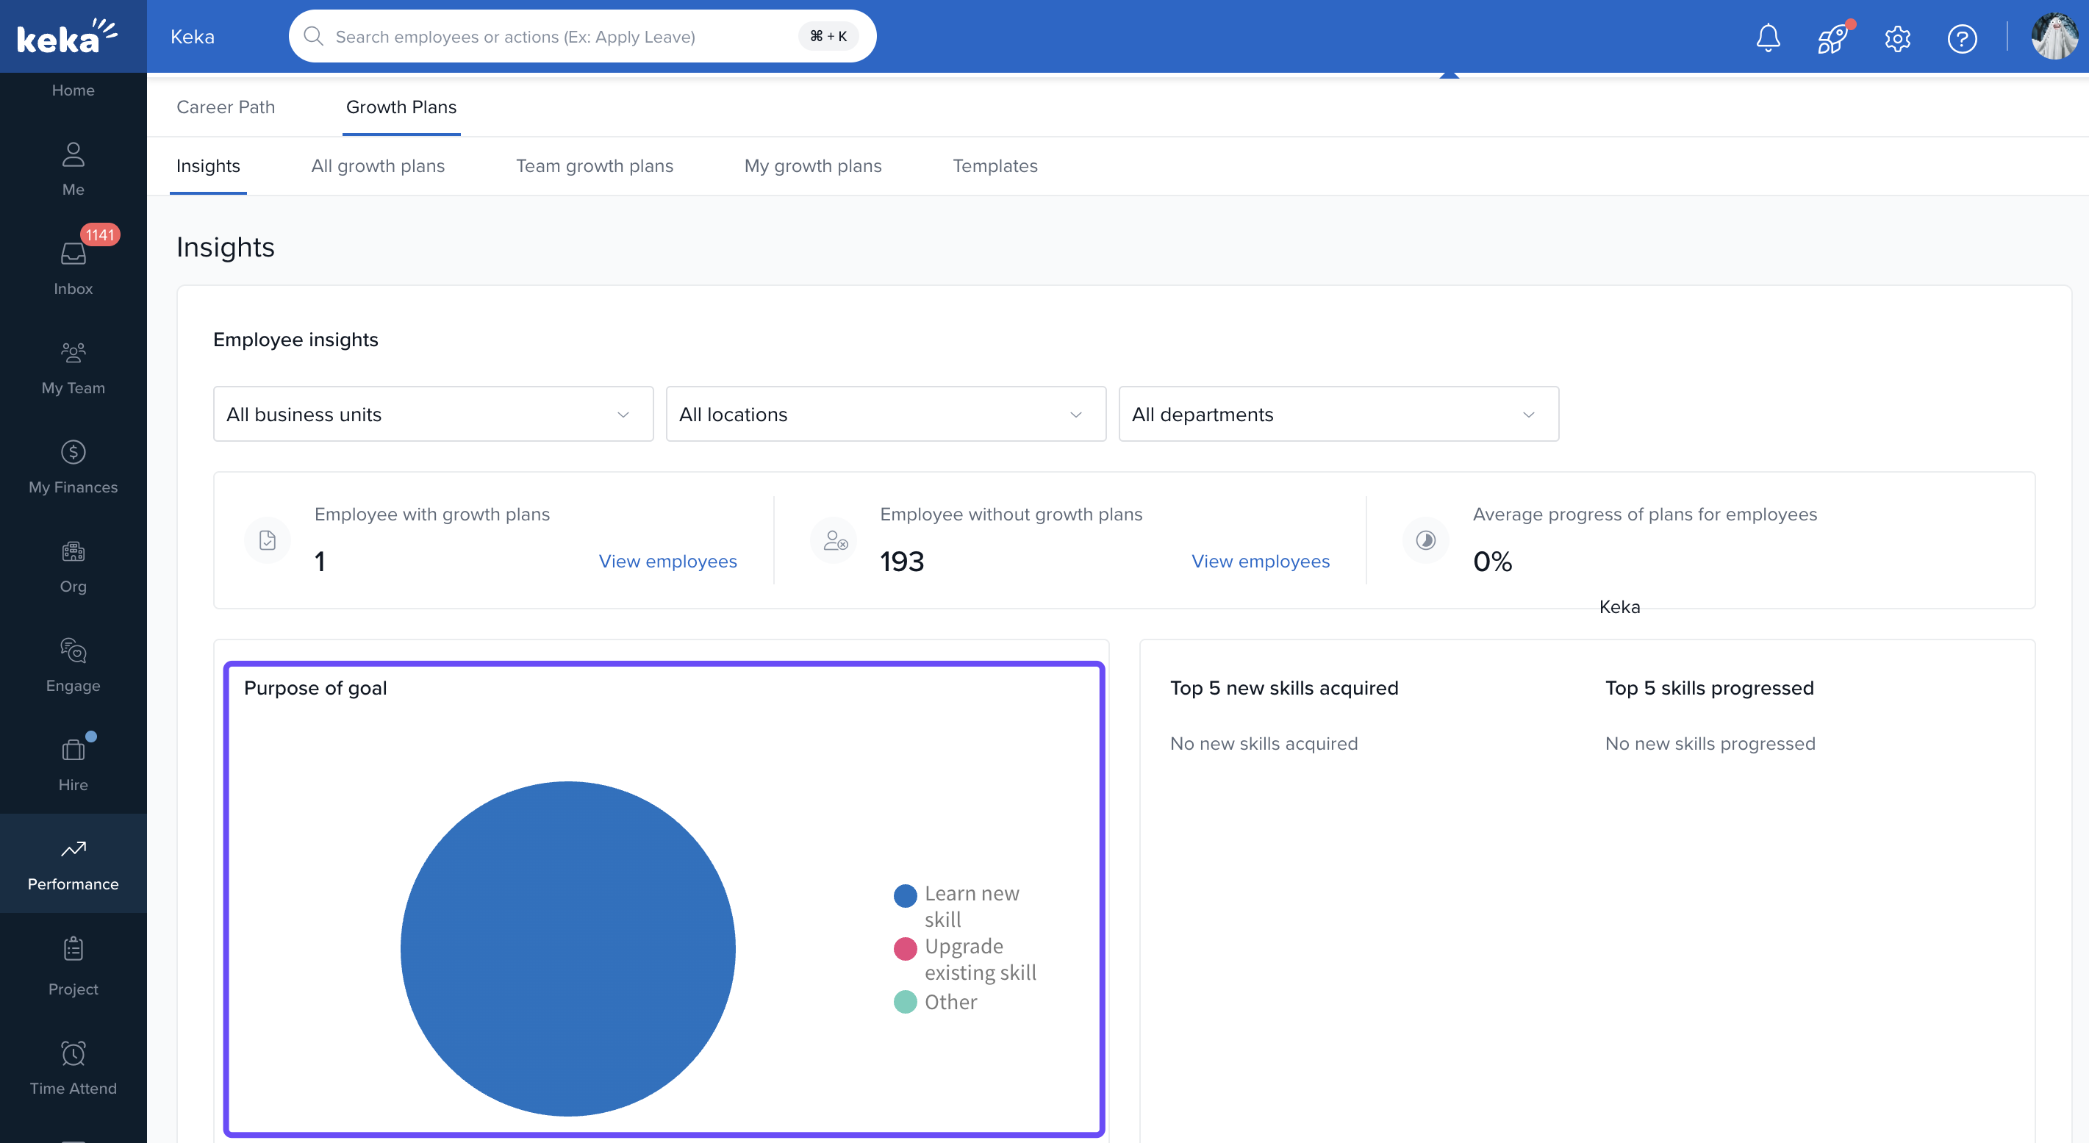View employees without growth plans
This screenshot has height=1143, width=2089.
point(1260,562)
